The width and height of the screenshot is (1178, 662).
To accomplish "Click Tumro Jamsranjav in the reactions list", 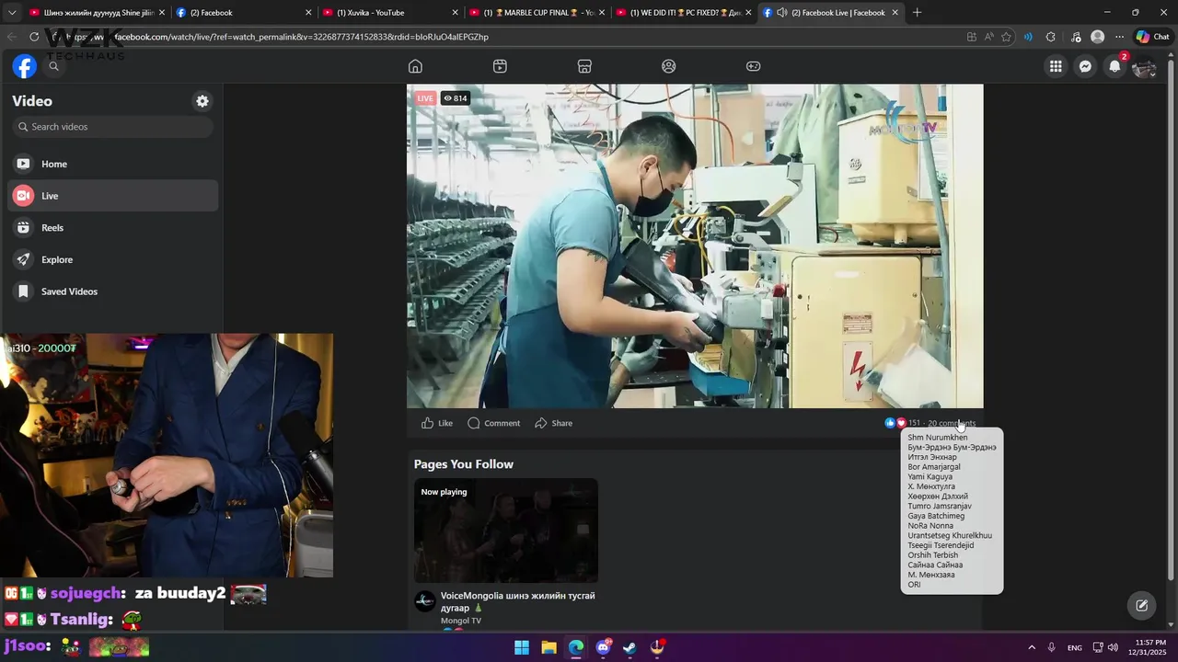I will [x=940, y=507].
